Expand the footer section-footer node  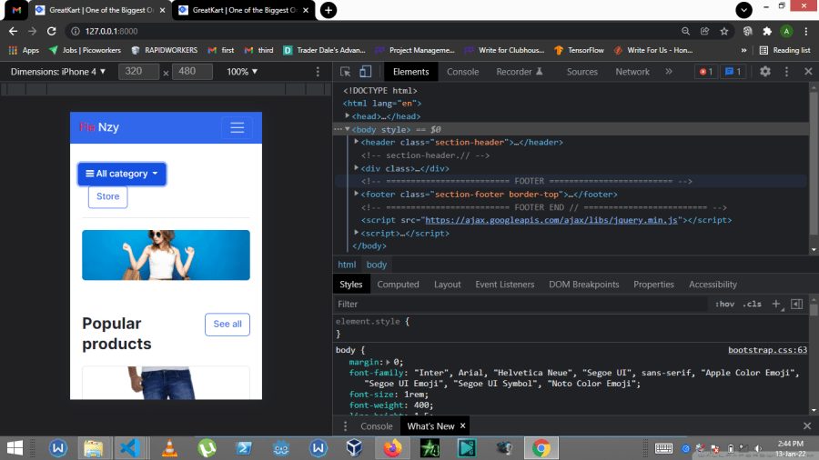pos(356,194)
